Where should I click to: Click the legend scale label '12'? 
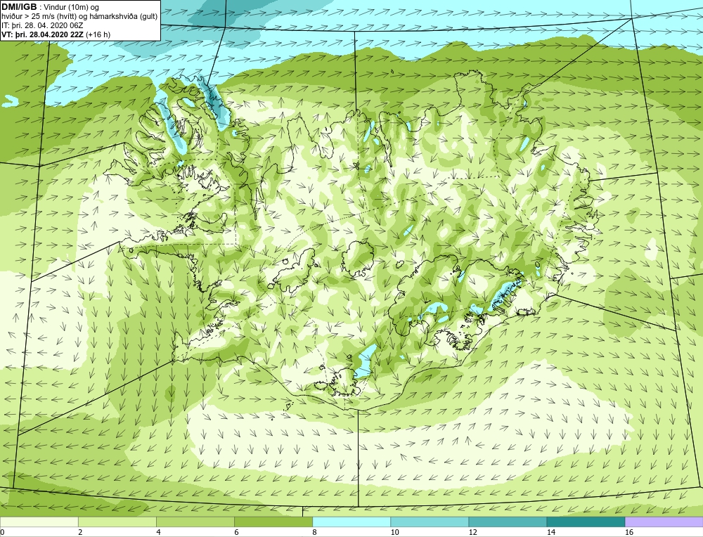coord(473,532)
